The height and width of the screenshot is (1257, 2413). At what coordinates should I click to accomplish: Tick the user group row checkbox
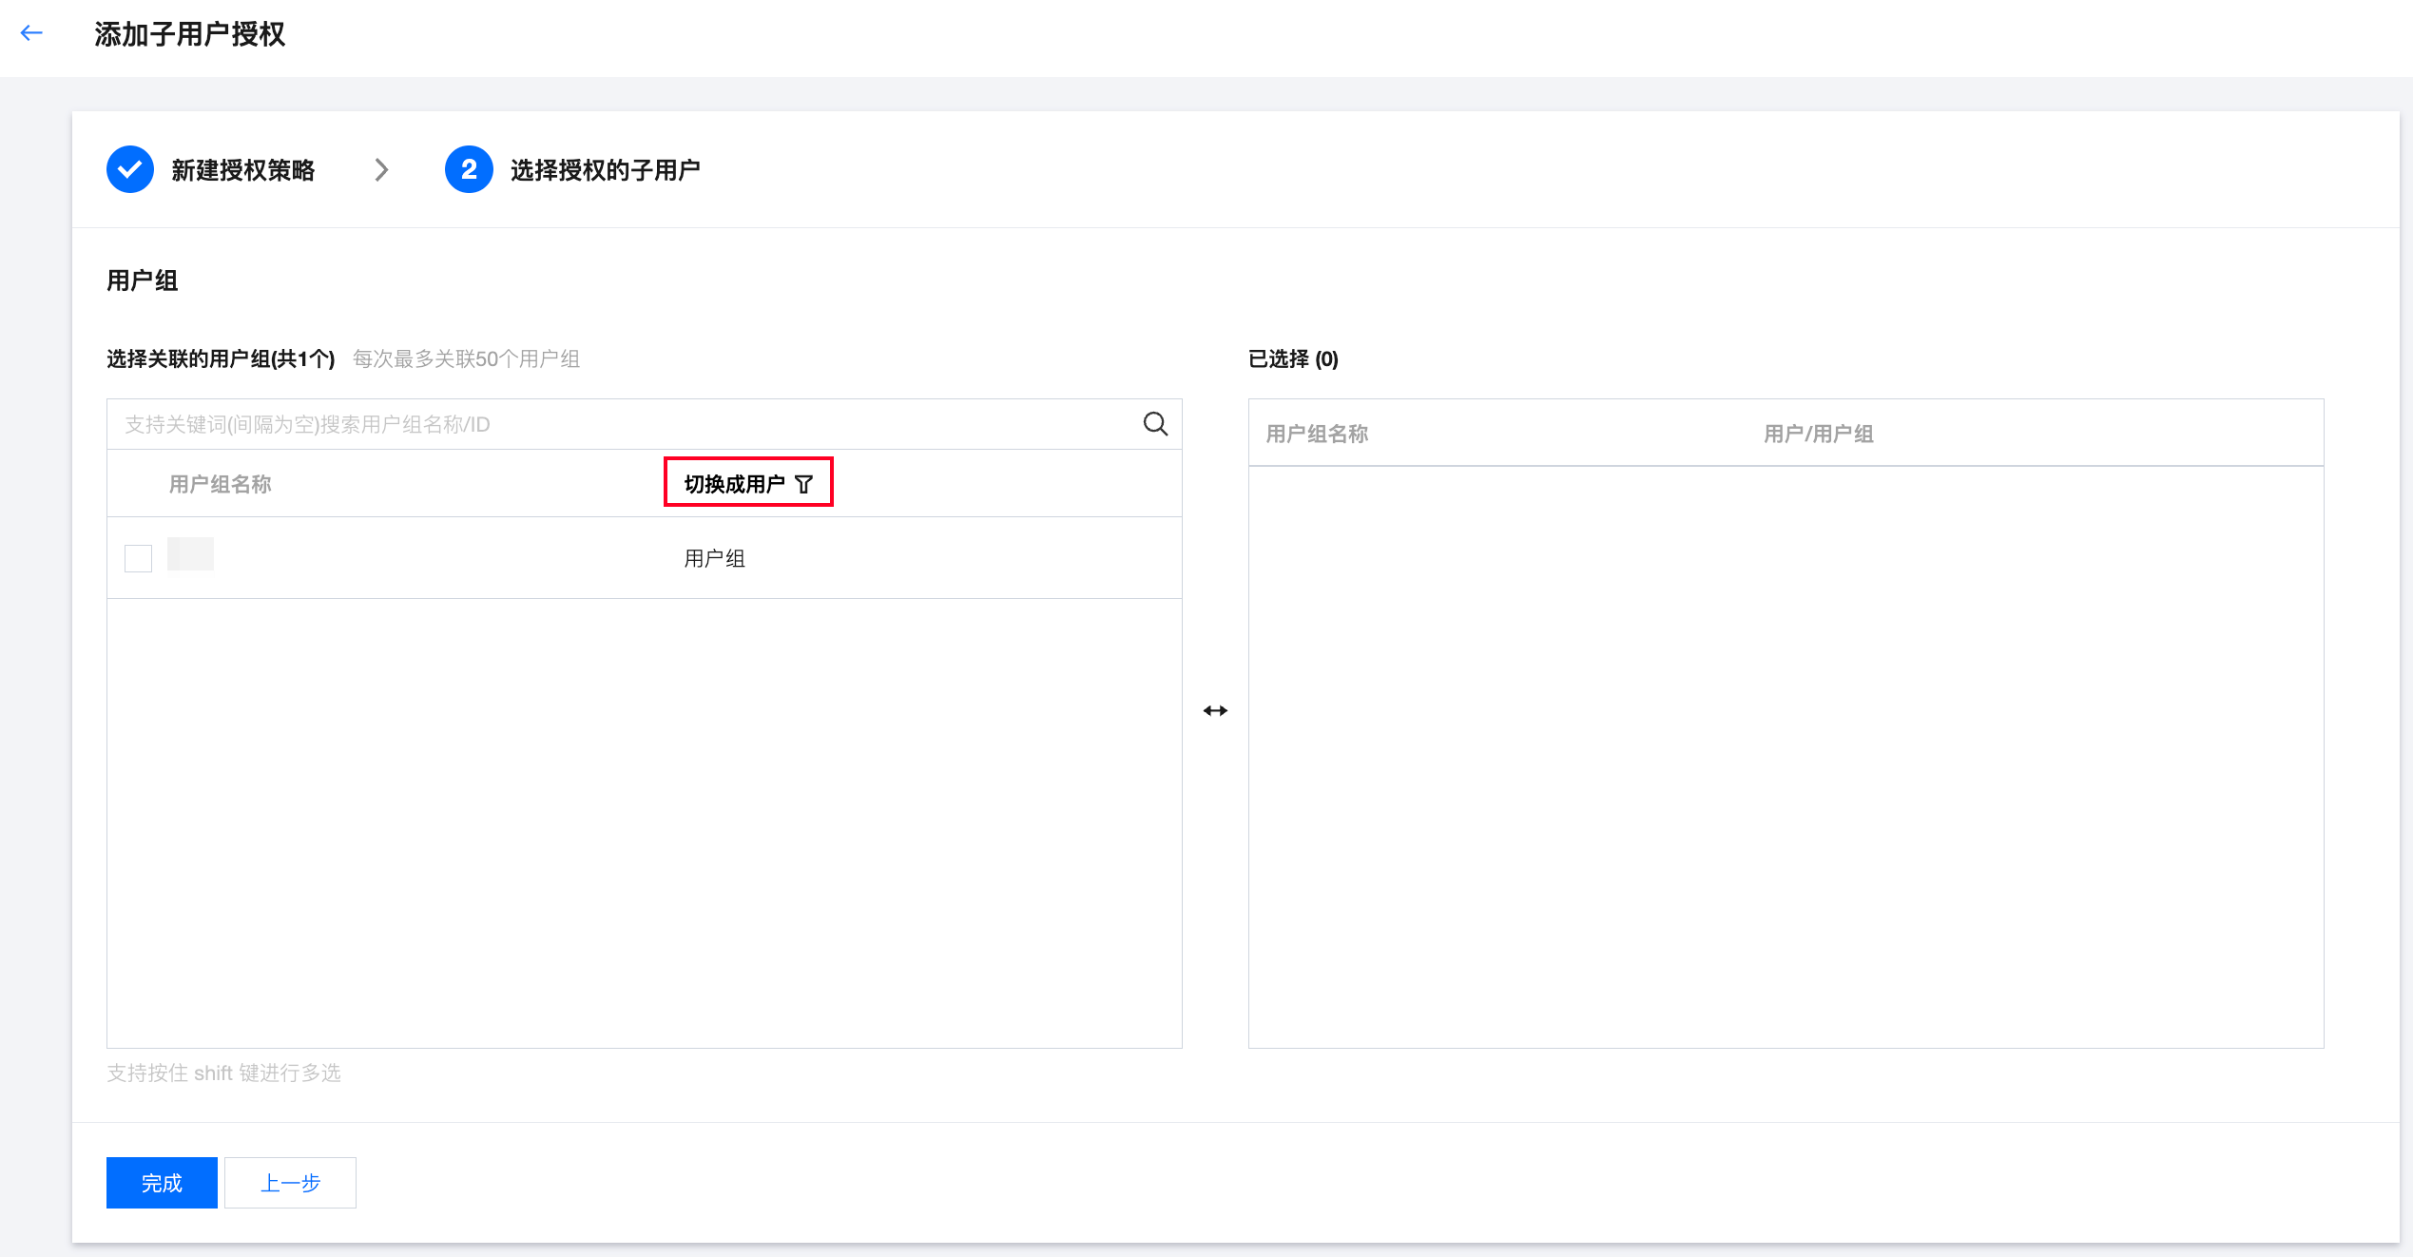[x=139, y=558]
